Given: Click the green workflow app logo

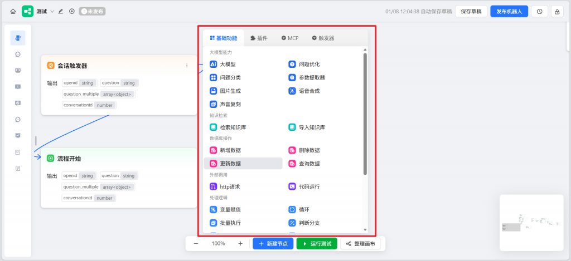Looking at the screenshot, I should coord(28,11).
